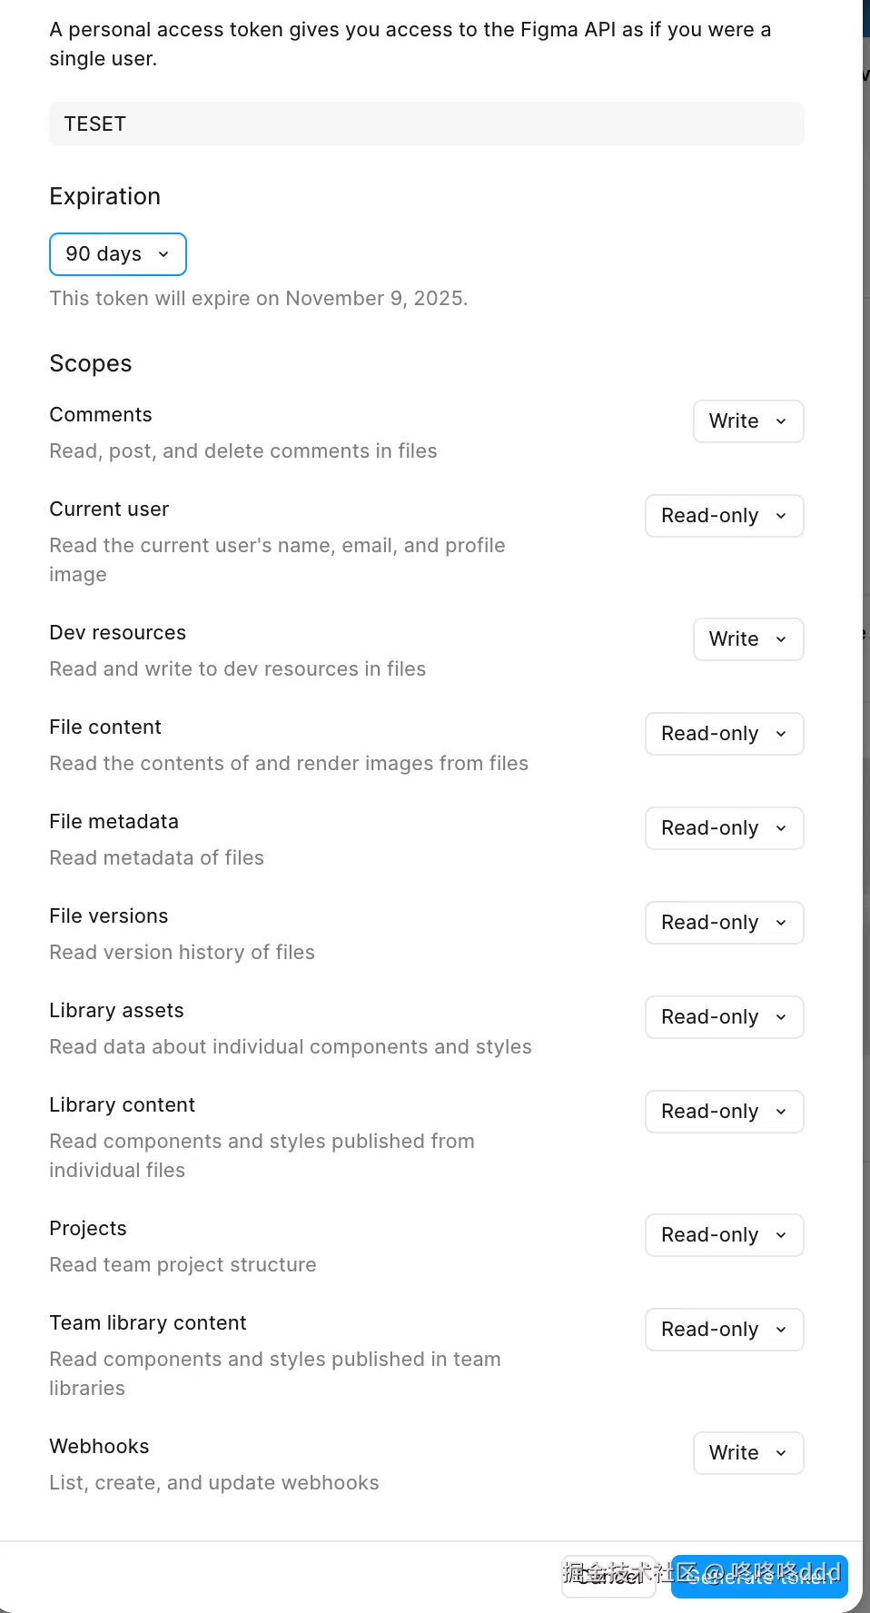
Task: Click the Expiration section heading
Action: tap(105, 197)
